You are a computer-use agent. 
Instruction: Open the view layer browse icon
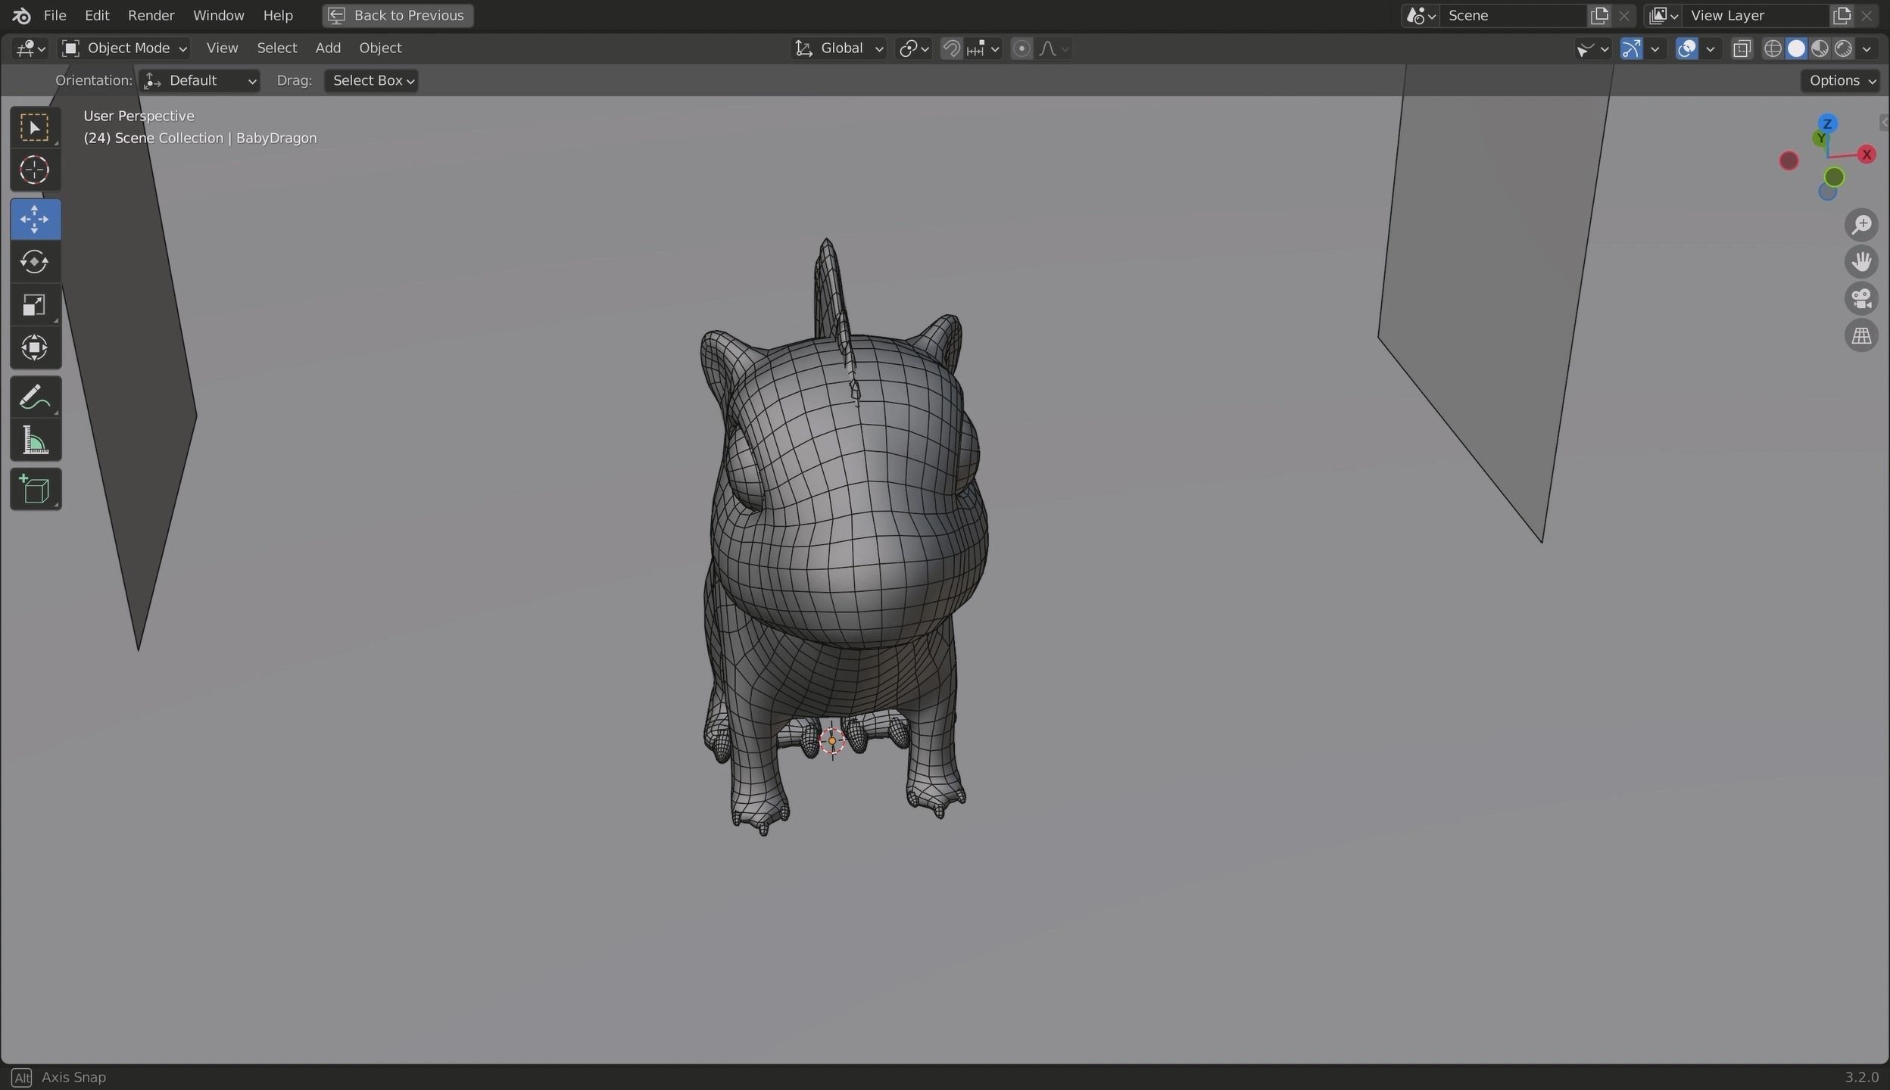pyautogui.click(x=1663, y=15)
